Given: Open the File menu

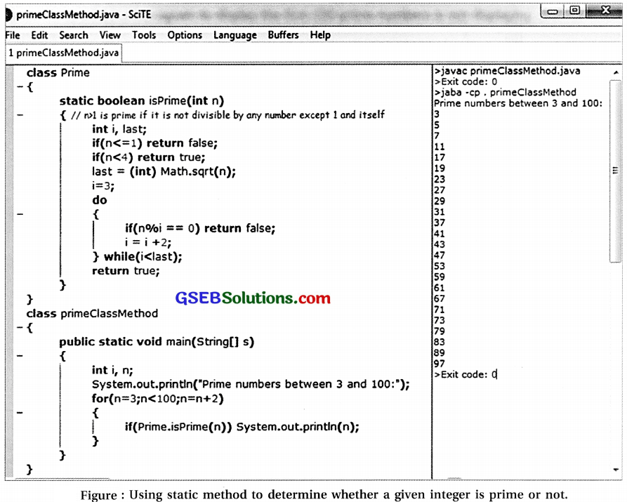Looking at the screenshot, I should tap(11, 35).
